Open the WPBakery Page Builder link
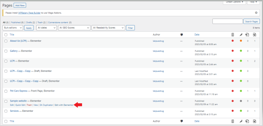 pos(29,13)
